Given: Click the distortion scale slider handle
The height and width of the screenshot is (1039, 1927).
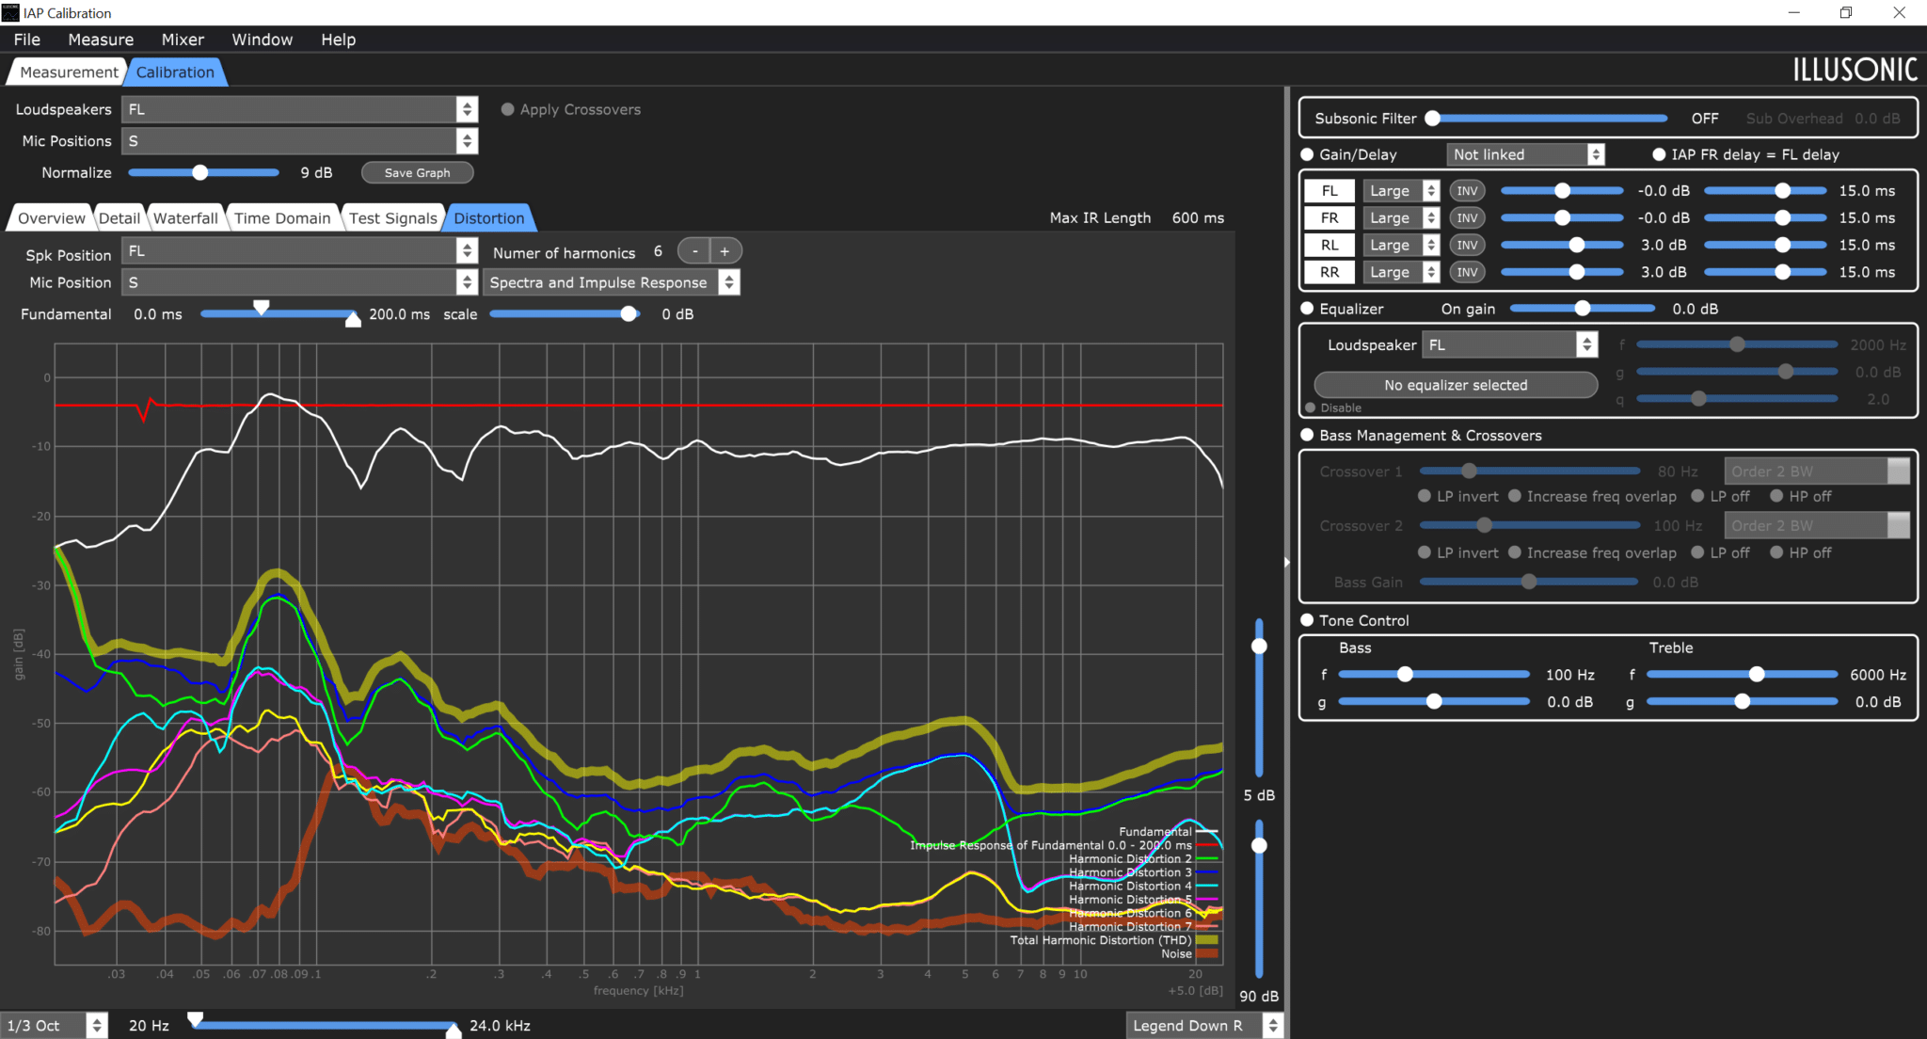Looking at the screenshot, I should (629, 314).
